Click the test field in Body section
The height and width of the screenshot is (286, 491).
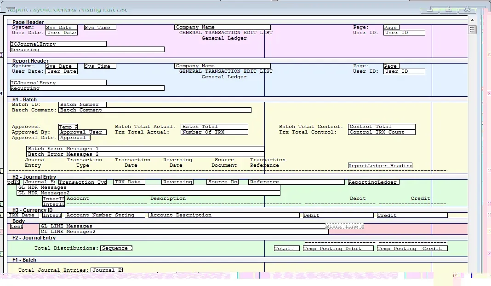pos(17,226)
